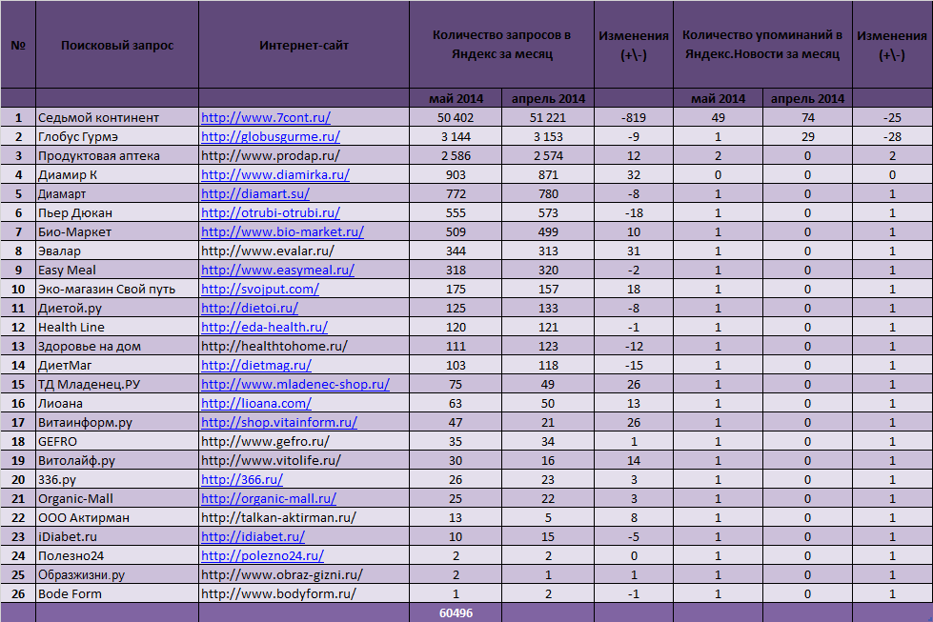Select the cell with http://www.prodap.ru/
This screenshot has height=622, width=933.
(304, 156)
